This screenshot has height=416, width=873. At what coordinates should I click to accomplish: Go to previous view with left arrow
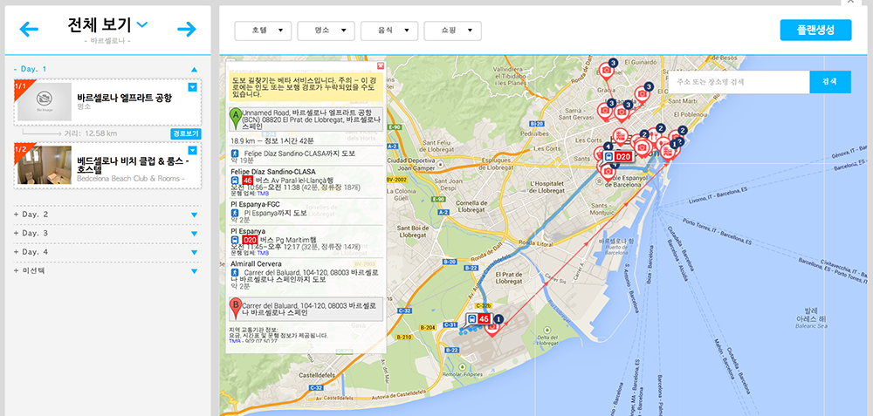pyautogui.click(x=29, y=29)
